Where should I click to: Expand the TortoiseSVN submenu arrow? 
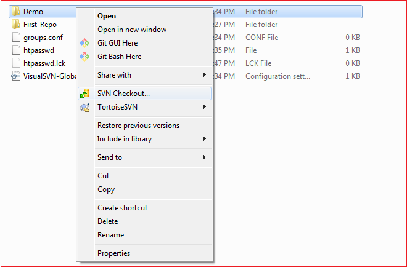coord(205,107)
